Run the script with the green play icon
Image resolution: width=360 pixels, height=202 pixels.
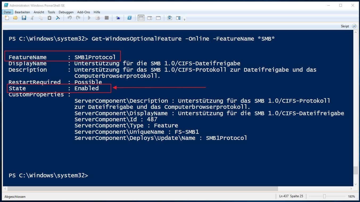89,18
